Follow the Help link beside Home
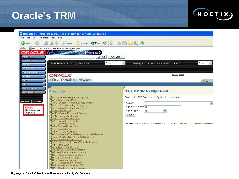Image resolution: width=239 pixels, height=179 pixels. (x=181, y=75)
